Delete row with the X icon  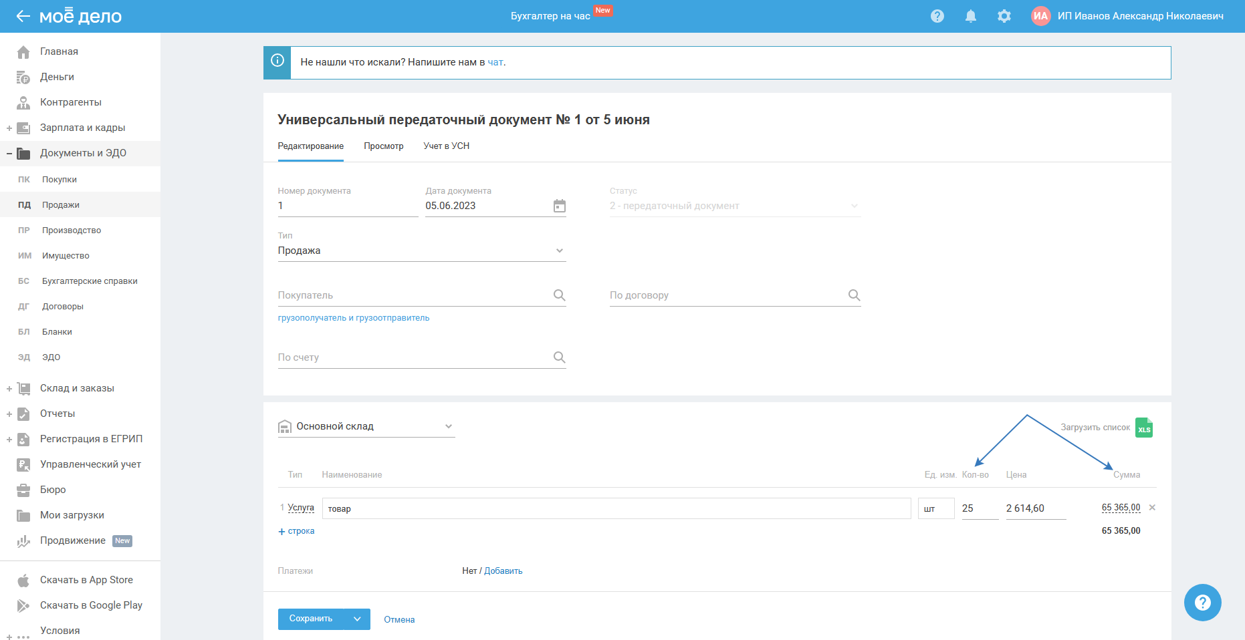pyautogui.click(x=1152, y=508)
